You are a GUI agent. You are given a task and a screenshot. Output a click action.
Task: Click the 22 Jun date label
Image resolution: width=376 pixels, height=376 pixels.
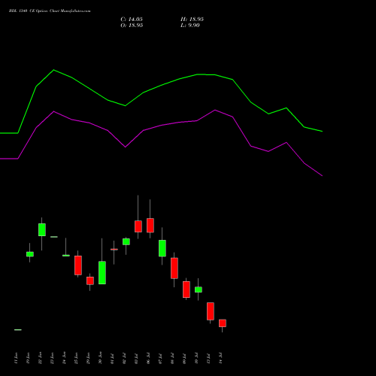click(x=40, y=358)
